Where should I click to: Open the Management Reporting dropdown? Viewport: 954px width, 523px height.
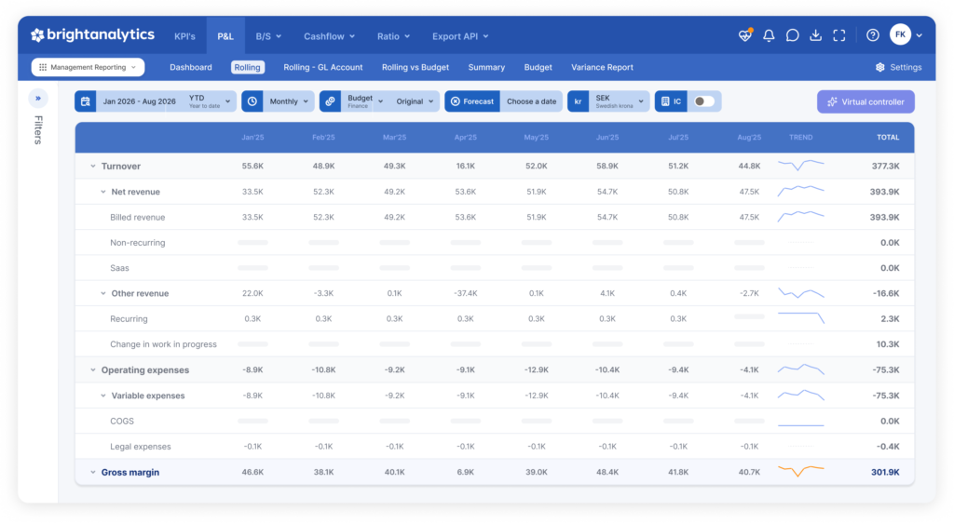tap(89, 67)
